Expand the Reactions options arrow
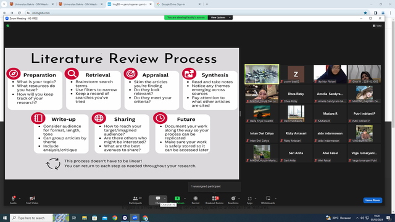395x222 pixels. pyautogui.click(x=239, y=199)
